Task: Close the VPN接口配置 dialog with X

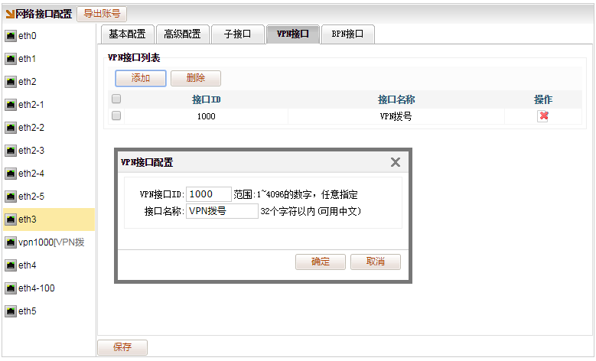Action: [396, 162]
